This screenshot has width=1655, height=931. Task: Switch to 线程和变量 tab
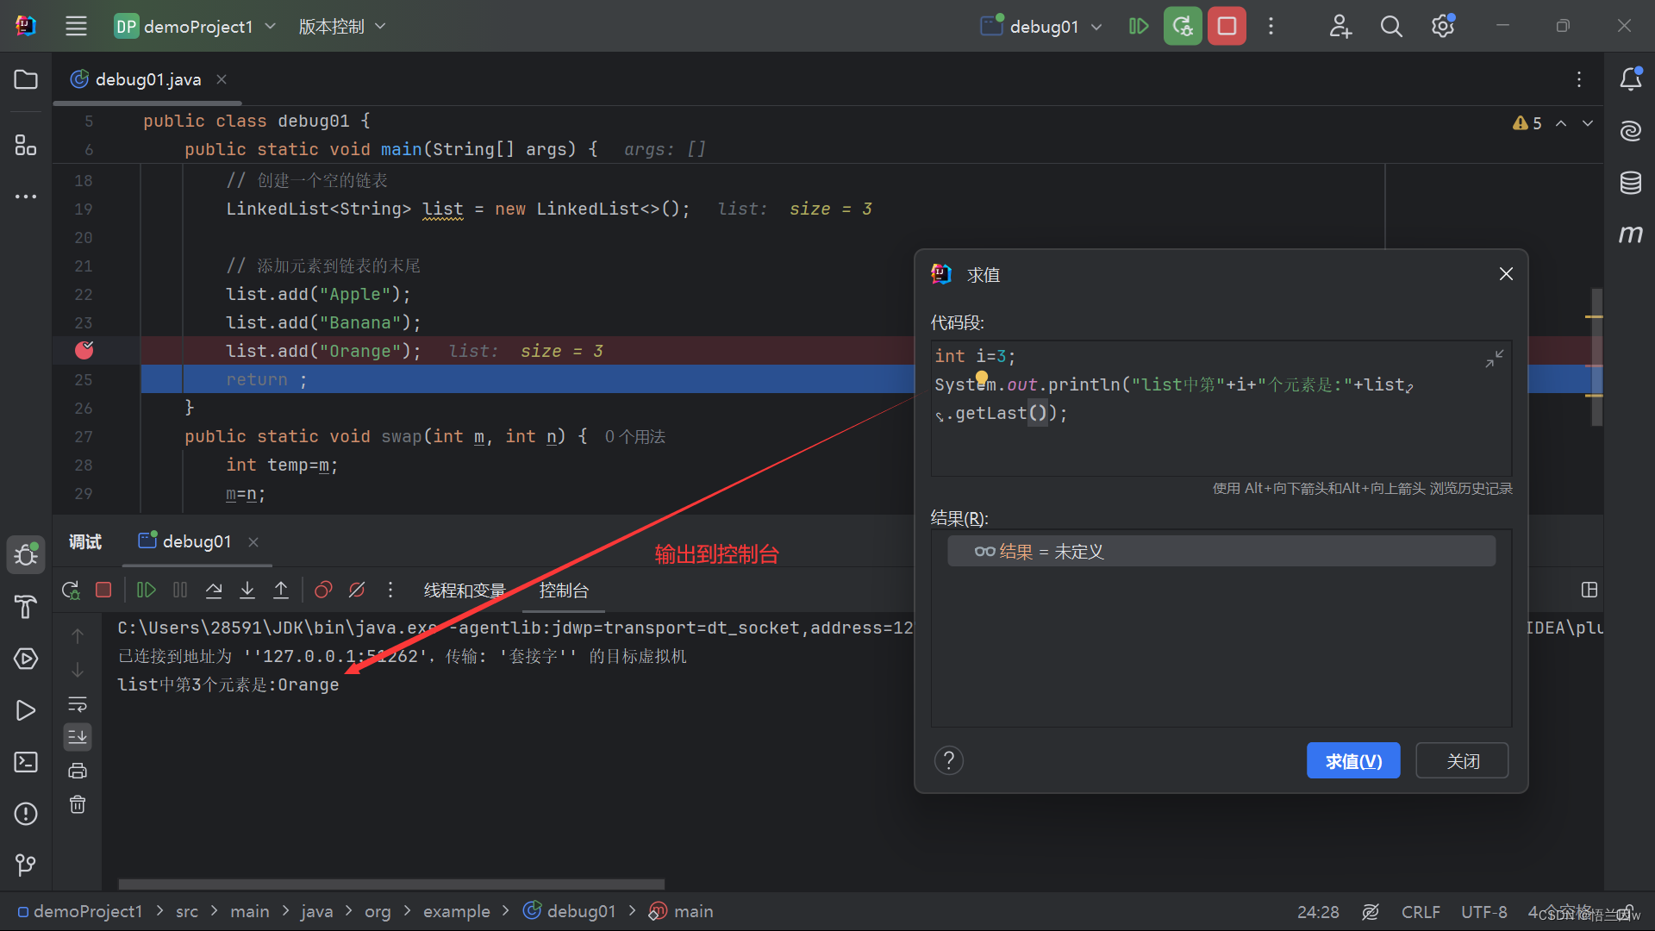465,590
